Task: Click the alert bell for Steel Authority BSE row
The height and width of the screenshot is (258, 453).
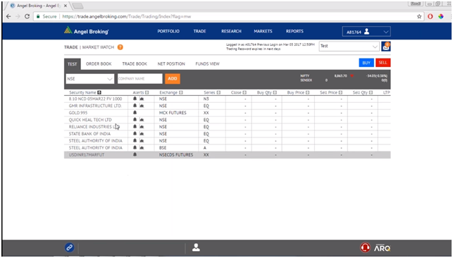Action: tap(135, 147)
